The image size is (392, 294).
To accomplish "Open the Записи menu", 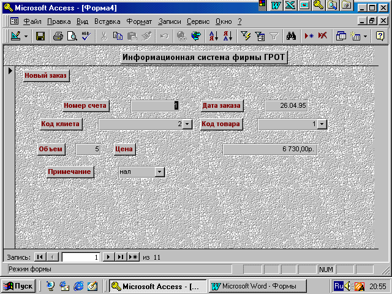I will point(170,21).
